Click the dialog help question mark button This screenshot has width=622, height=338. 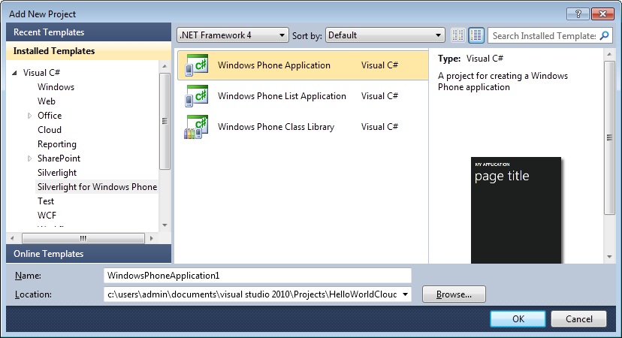[577, 14]
